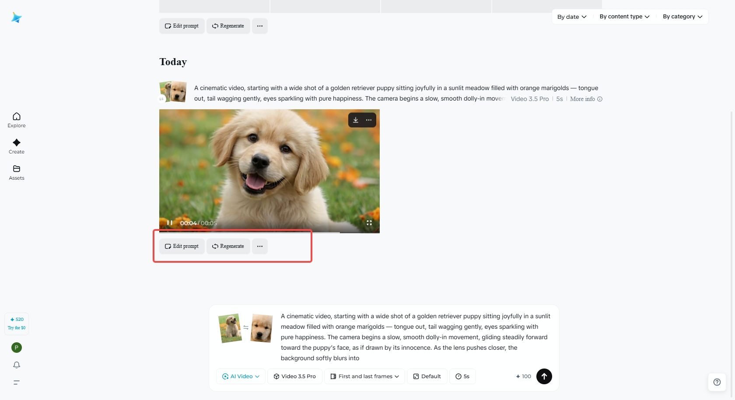
Task: Open notifications from the bell icon
Action: tap(16, 365)
